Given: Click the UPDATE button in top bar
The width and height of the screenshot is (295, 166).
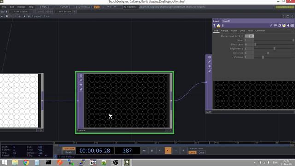Looking at the screenshot, I should point(285,7).
